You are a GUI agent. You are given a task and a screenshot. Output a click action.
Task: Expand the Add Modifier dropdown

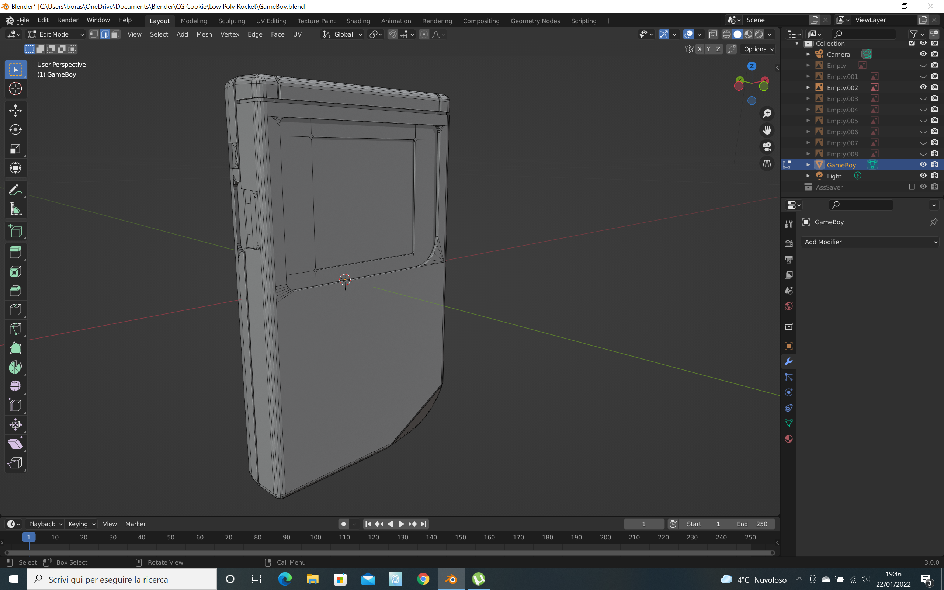(x=870, y=242)
